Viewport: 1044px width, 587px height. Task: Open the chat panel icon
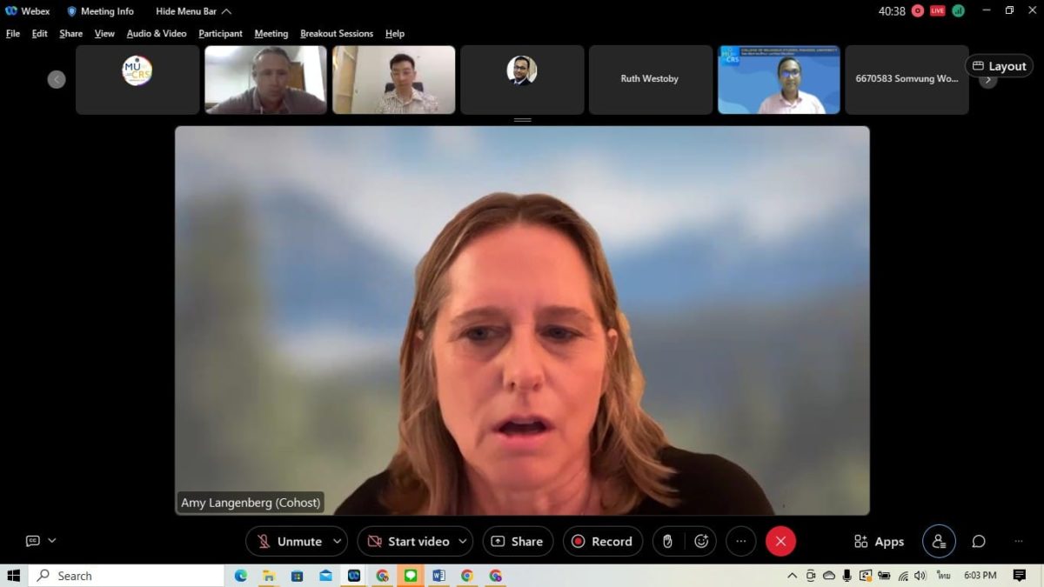979,541
